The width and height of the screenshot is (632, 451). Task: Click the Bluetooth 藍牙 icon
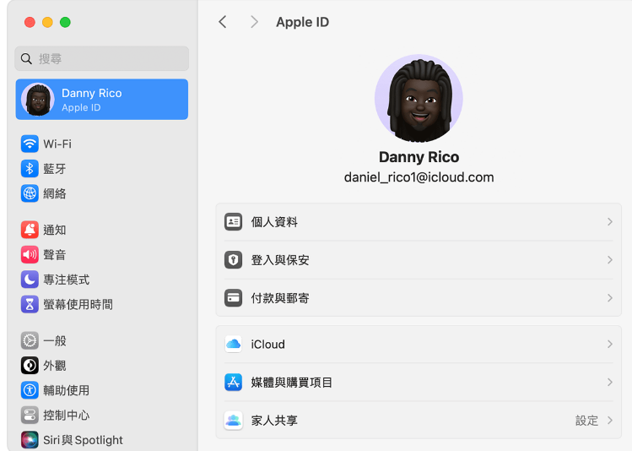click(30, 169)
